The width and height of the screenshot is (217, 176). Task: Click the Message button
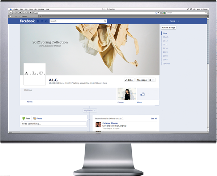pos(142,80)
